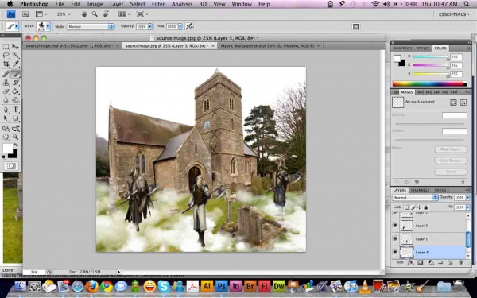Switch to the Swatches panel tab
The height and width of the screenshot is (298, 477).
tap(402, 48)
